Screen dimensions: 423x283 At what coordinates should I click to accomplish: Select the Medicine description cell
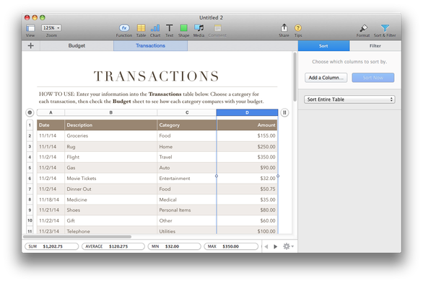(x=111, y=199)
